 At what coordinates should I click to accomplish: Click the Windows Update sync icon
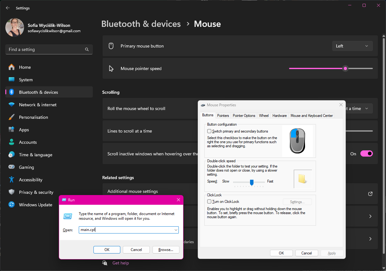click(12, 205)
